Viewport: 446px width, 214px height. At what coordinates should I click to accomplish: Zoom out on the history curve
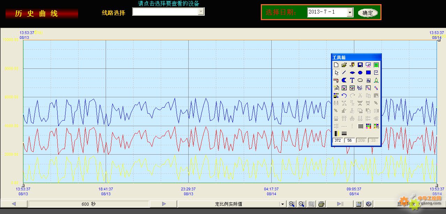pos(301,204)
